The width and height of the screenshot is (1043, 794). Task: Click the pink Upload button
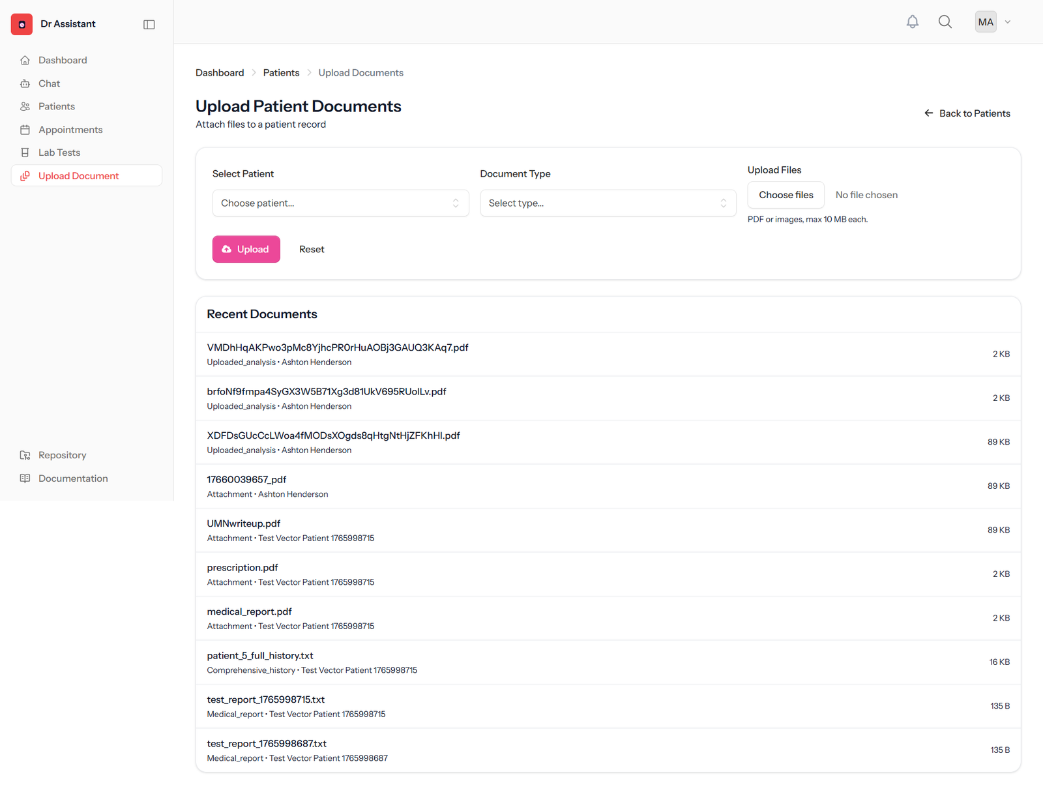[x=246, y=249]
